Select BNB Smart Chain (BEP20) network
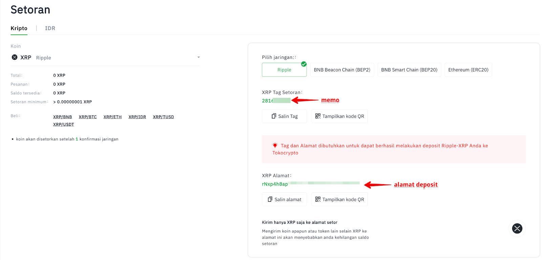 tap(409, 70)
